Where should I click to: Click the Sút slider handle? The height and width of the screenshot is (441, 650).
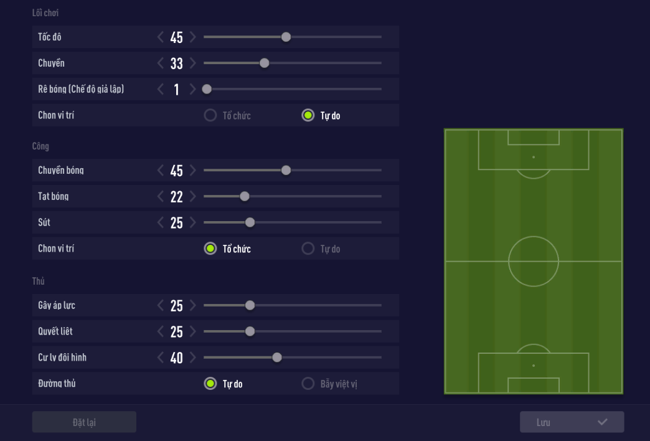point(250,223)
